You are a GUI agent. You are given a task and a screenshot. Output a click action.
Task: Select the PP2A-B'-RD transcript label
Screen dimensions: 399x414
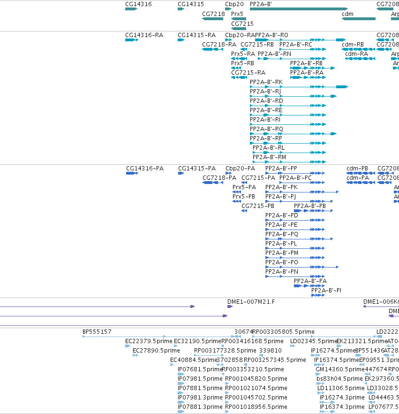pyautogui.click(x=266, y=101)
